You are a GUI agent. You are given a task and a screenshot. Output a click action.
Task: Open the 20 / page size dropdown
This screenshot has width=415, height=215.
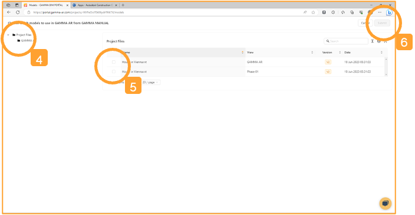pyautogui.click(x=151, y=83)
